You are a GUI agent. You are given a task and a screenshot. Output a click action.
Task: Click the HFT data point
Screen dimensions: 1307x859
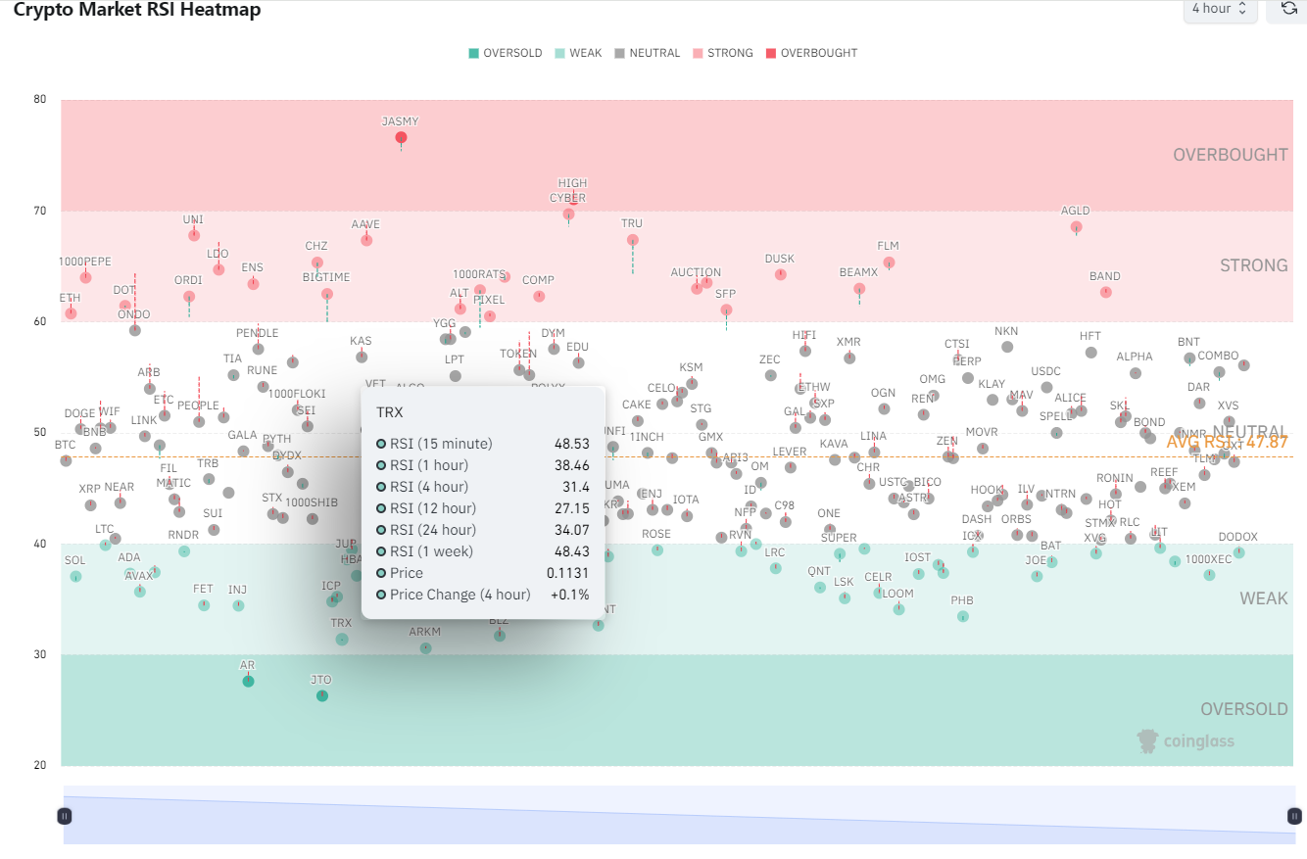click(1091, 353)
